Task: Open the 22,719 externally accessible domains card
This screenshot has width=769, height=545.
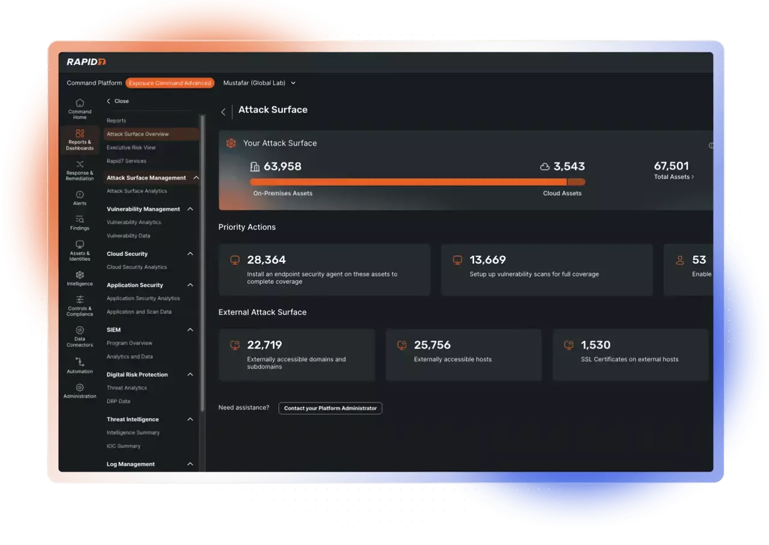Action: [297, 355]
